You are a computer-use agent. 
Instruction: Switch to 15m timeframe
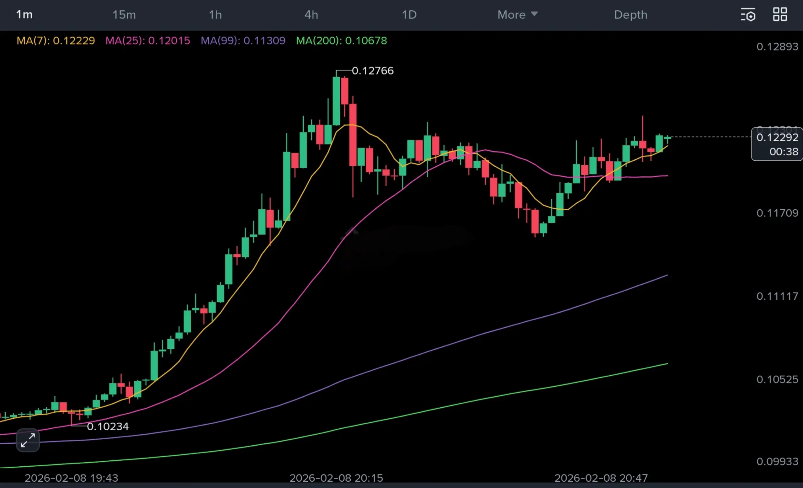124,15
